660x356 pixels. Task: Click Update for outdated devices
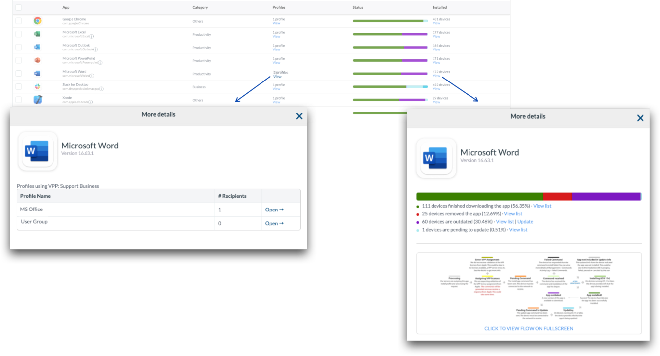525,222
